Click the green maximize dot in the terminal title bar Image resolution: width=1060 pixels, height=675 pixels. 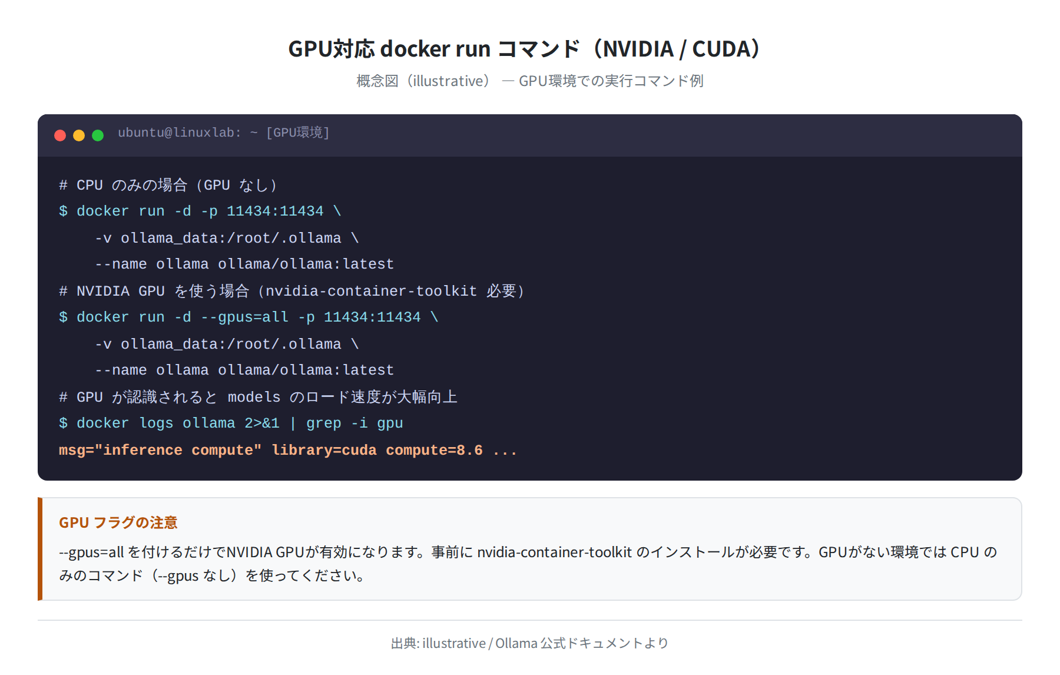pyautogui.click(x=98, y=135)
